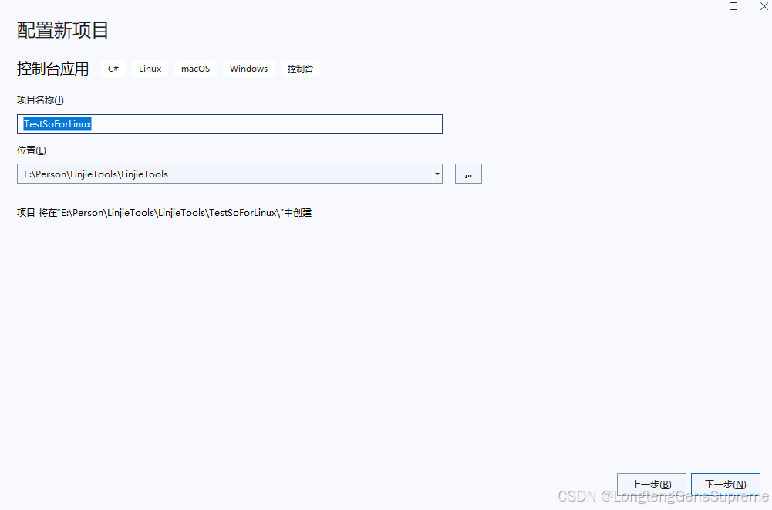The image size is (772, 510).
Task: Click the project creation path message
Action: pyautogui.click(x=164, y=213)
